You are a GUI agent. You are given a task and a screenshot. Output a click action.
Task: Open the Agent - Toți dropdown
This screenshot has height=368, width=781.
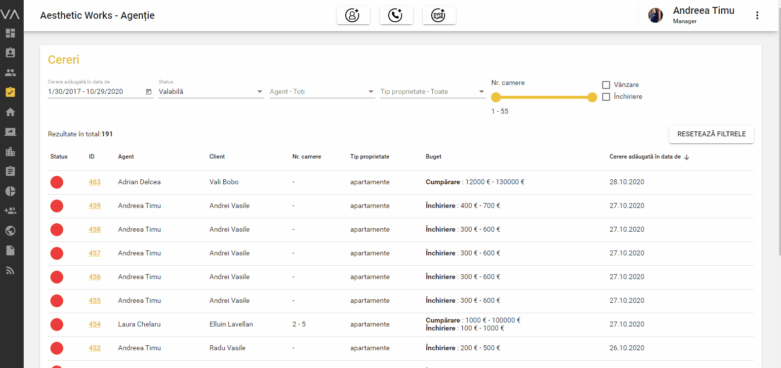pos(322,92)
